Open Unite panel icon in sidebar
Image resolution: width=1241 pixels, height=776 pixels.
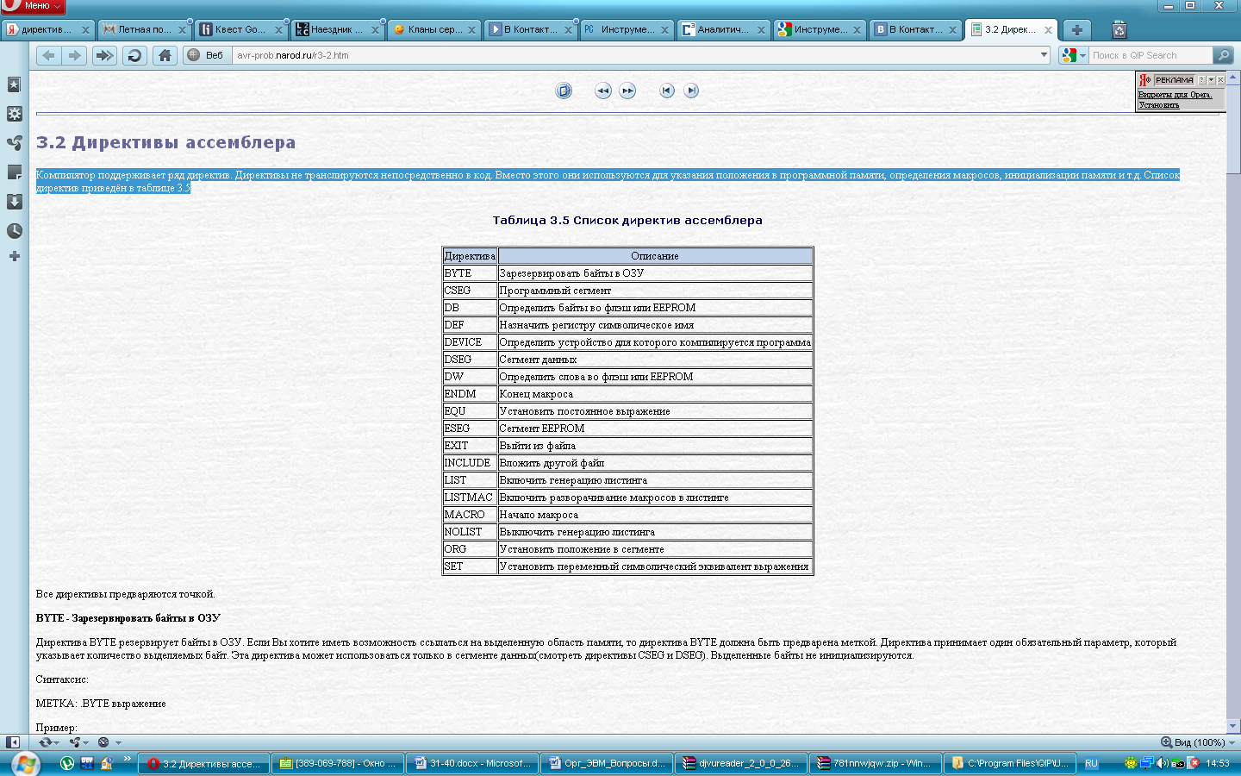click(x=14, y=143)
